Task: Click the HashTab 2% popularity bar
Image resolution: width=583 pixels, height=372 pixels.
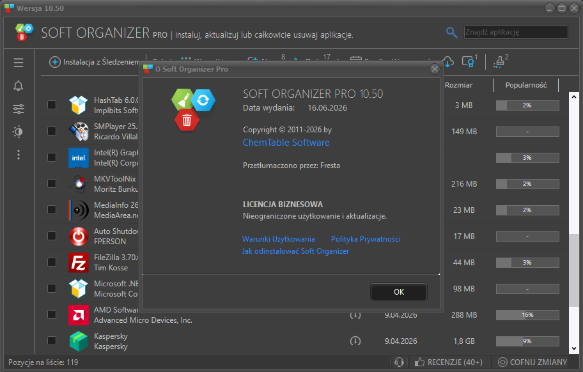Action: 527,105
